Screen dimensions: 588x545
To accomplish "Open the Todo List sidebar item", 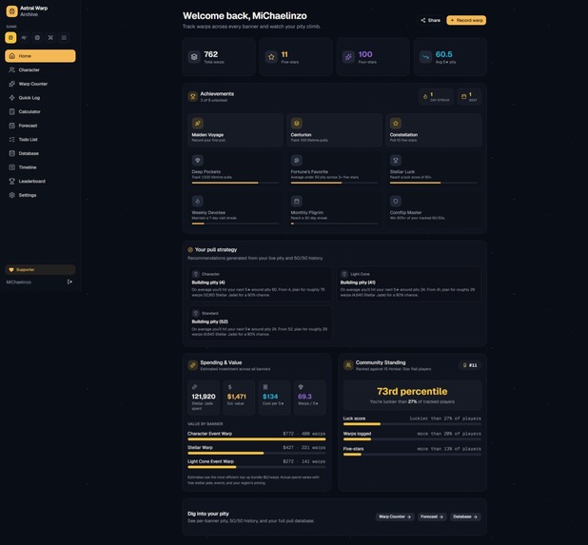I will (x=40, y=140).
